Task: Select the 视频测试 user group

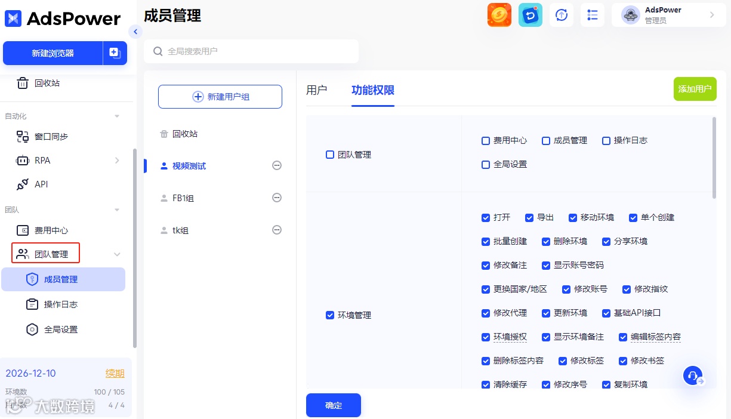Action: pos(189,166)
